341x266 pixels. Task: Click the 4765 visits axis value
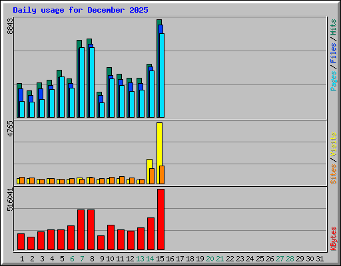click(10, 129)
